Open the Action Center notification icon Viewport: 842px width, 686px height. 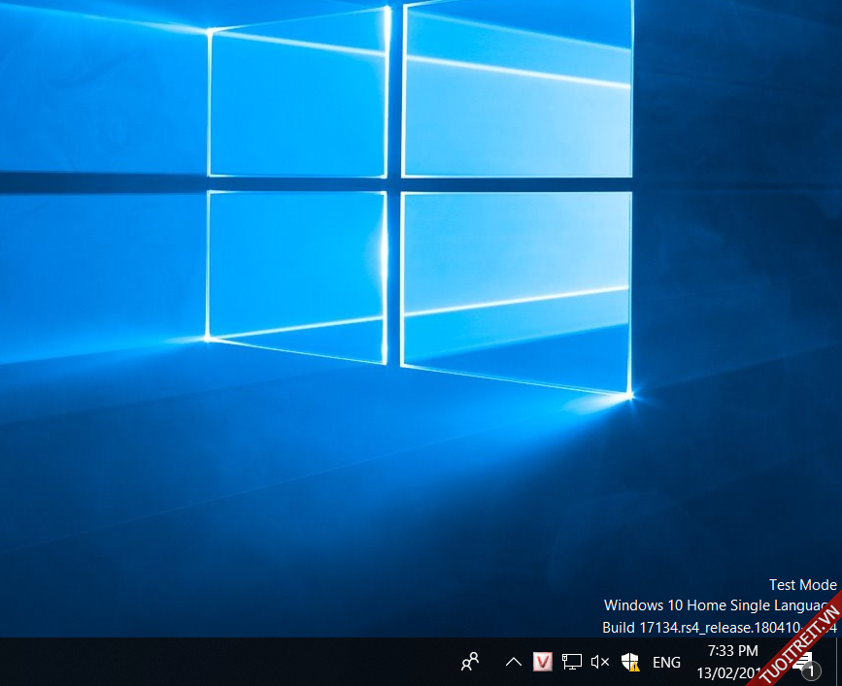(802, 660)
